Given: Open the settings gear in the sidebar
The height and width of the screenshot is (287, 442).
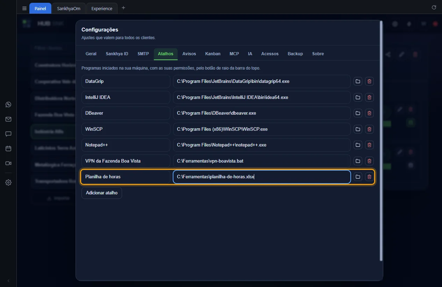Looking at the screenshot, I should 8,182.
